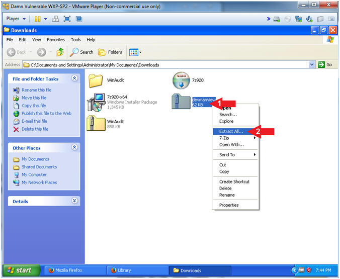Screen dimensions: 340x279
Task: Click the Forward navigation arrow
Action: click(x=41, y=52)
